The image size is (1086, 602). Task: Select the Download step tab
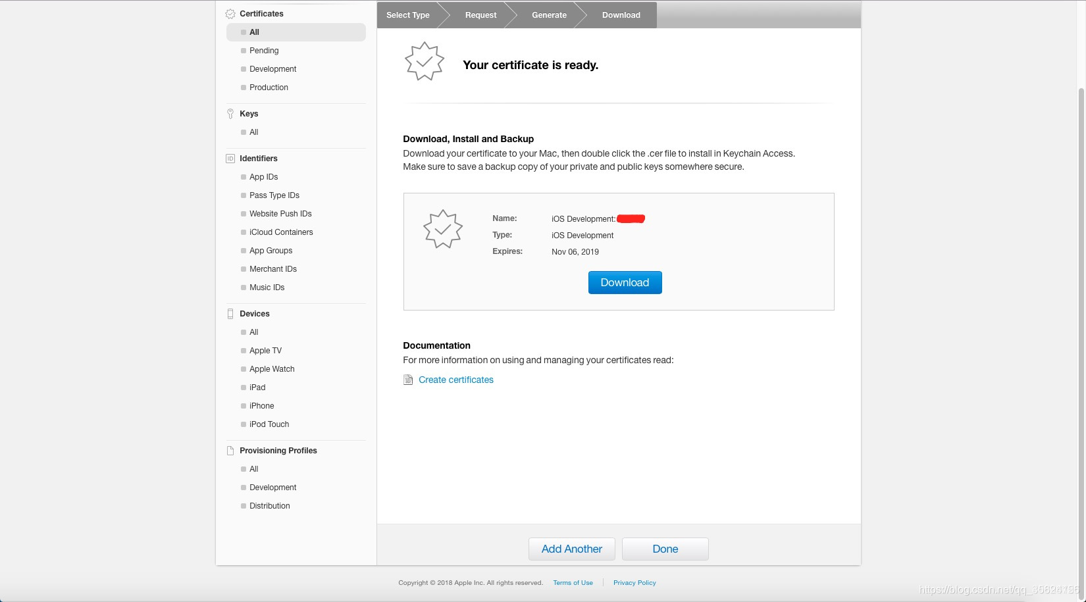(621, 15)
